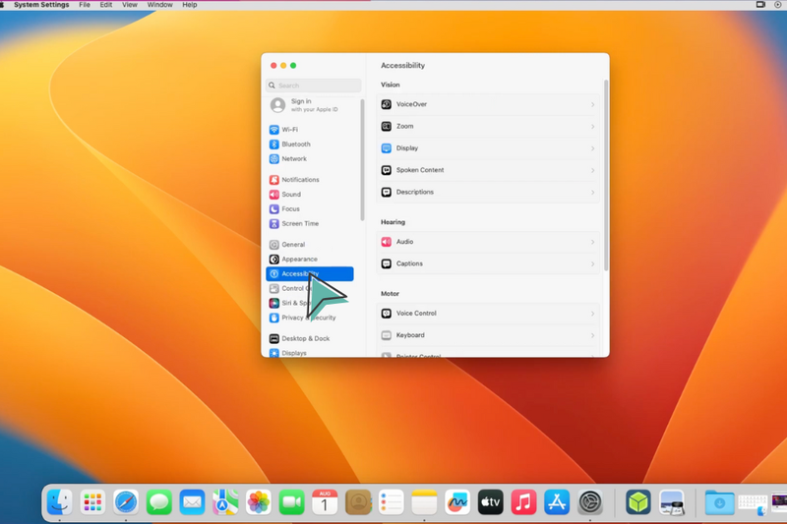Select the Siri & Spotlight sidebar item

[310, 303]
